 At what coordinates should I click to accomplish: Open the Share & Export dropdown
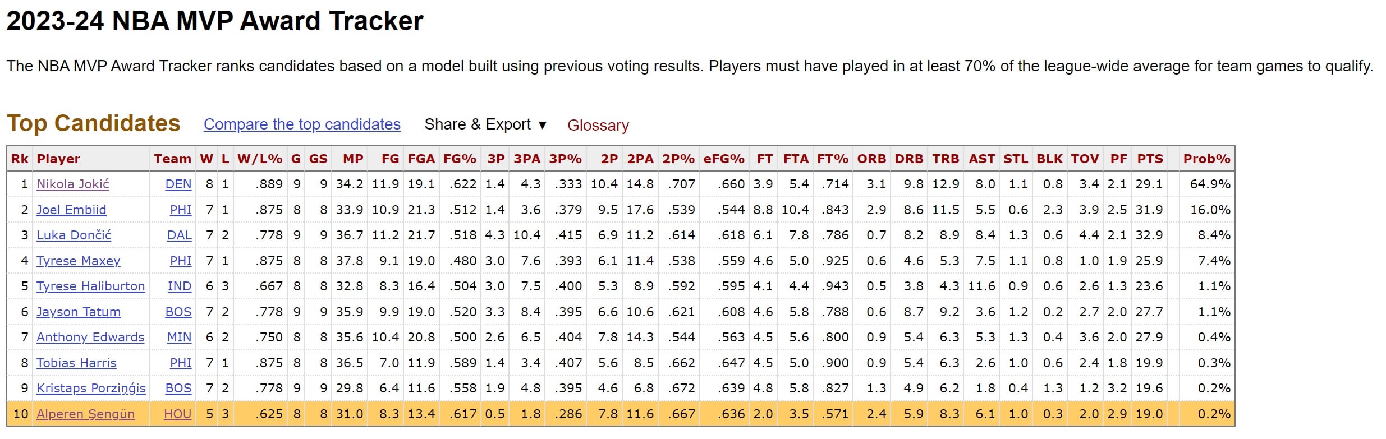[485, 124]
